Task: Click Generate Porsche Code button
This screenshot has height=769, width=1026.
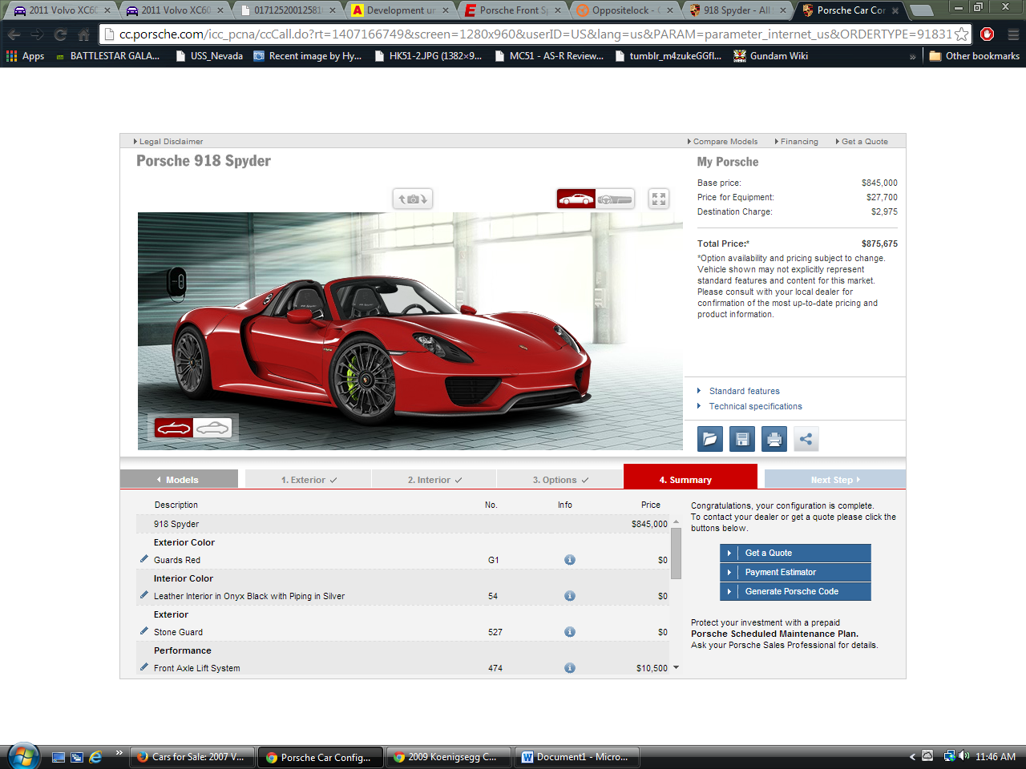Action: click(795, 591)
